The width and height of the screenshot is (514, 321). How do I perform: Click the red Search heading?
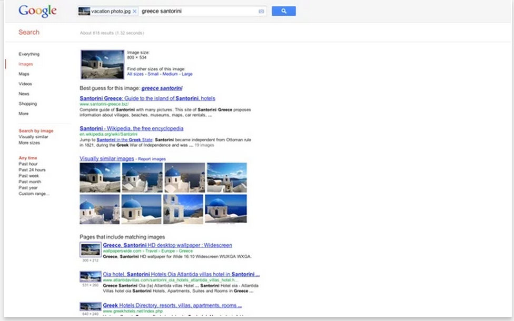point(29,32)
